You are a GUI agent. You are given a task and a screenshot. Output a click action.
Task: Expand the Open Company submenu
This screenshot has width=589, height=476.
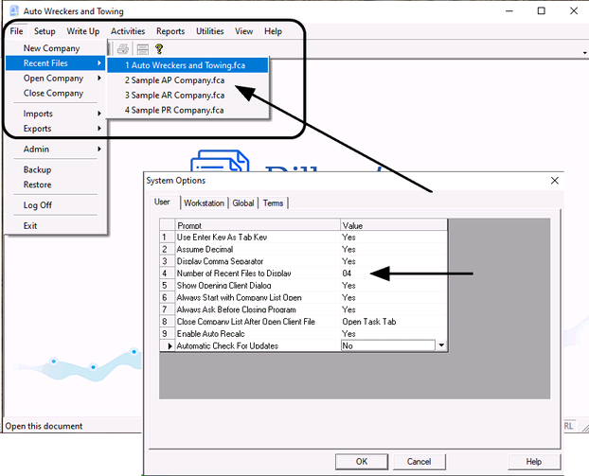(57, 79)
